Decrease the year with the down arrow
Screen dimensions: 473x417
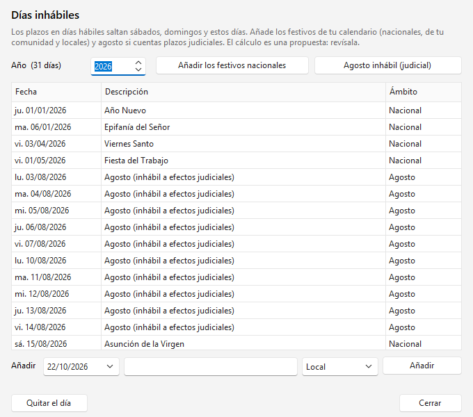pyautogui.click(x=138, y=69)
